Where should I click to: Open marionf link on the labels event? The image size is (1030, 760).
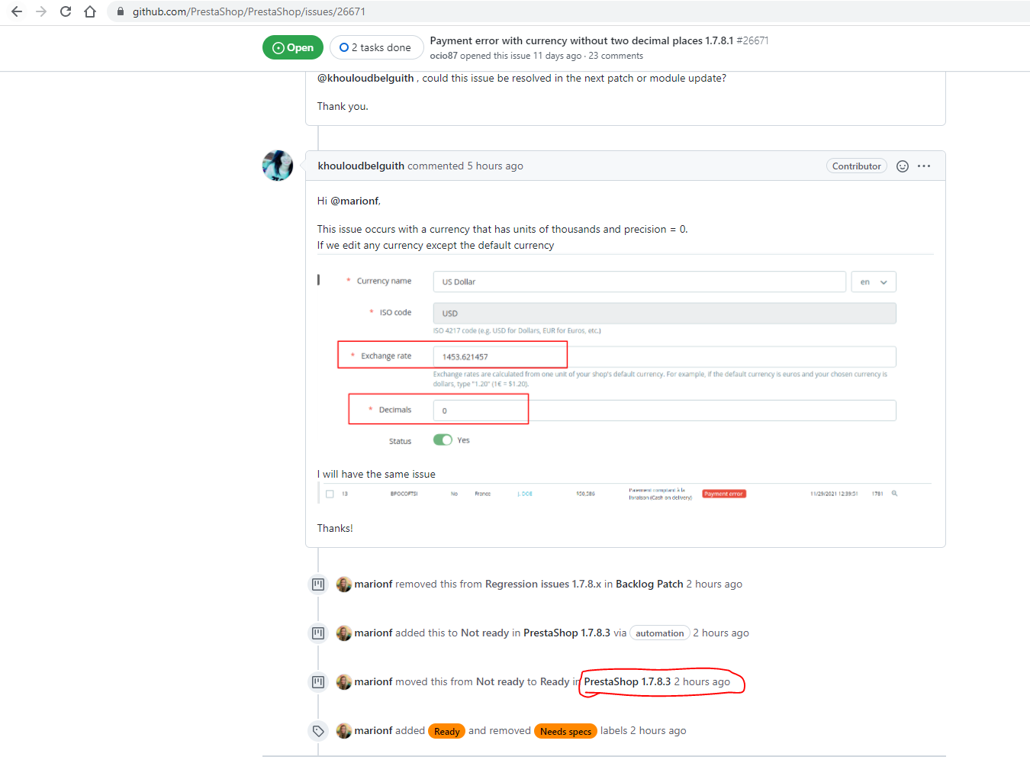pyautogui.click(x=374, y=730)
